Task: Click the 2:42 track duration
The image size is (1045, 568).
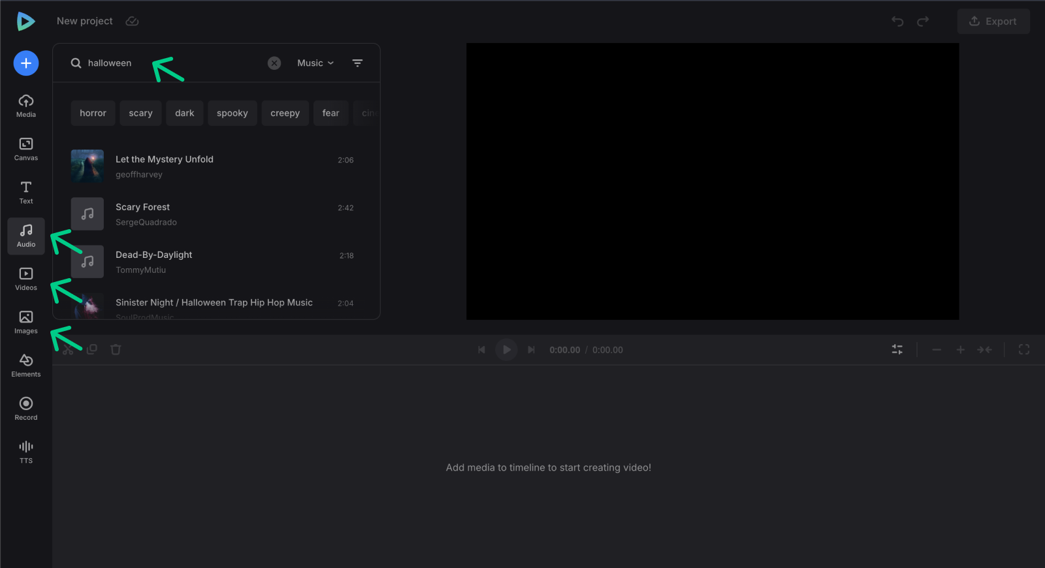Action: pos(346,208)
